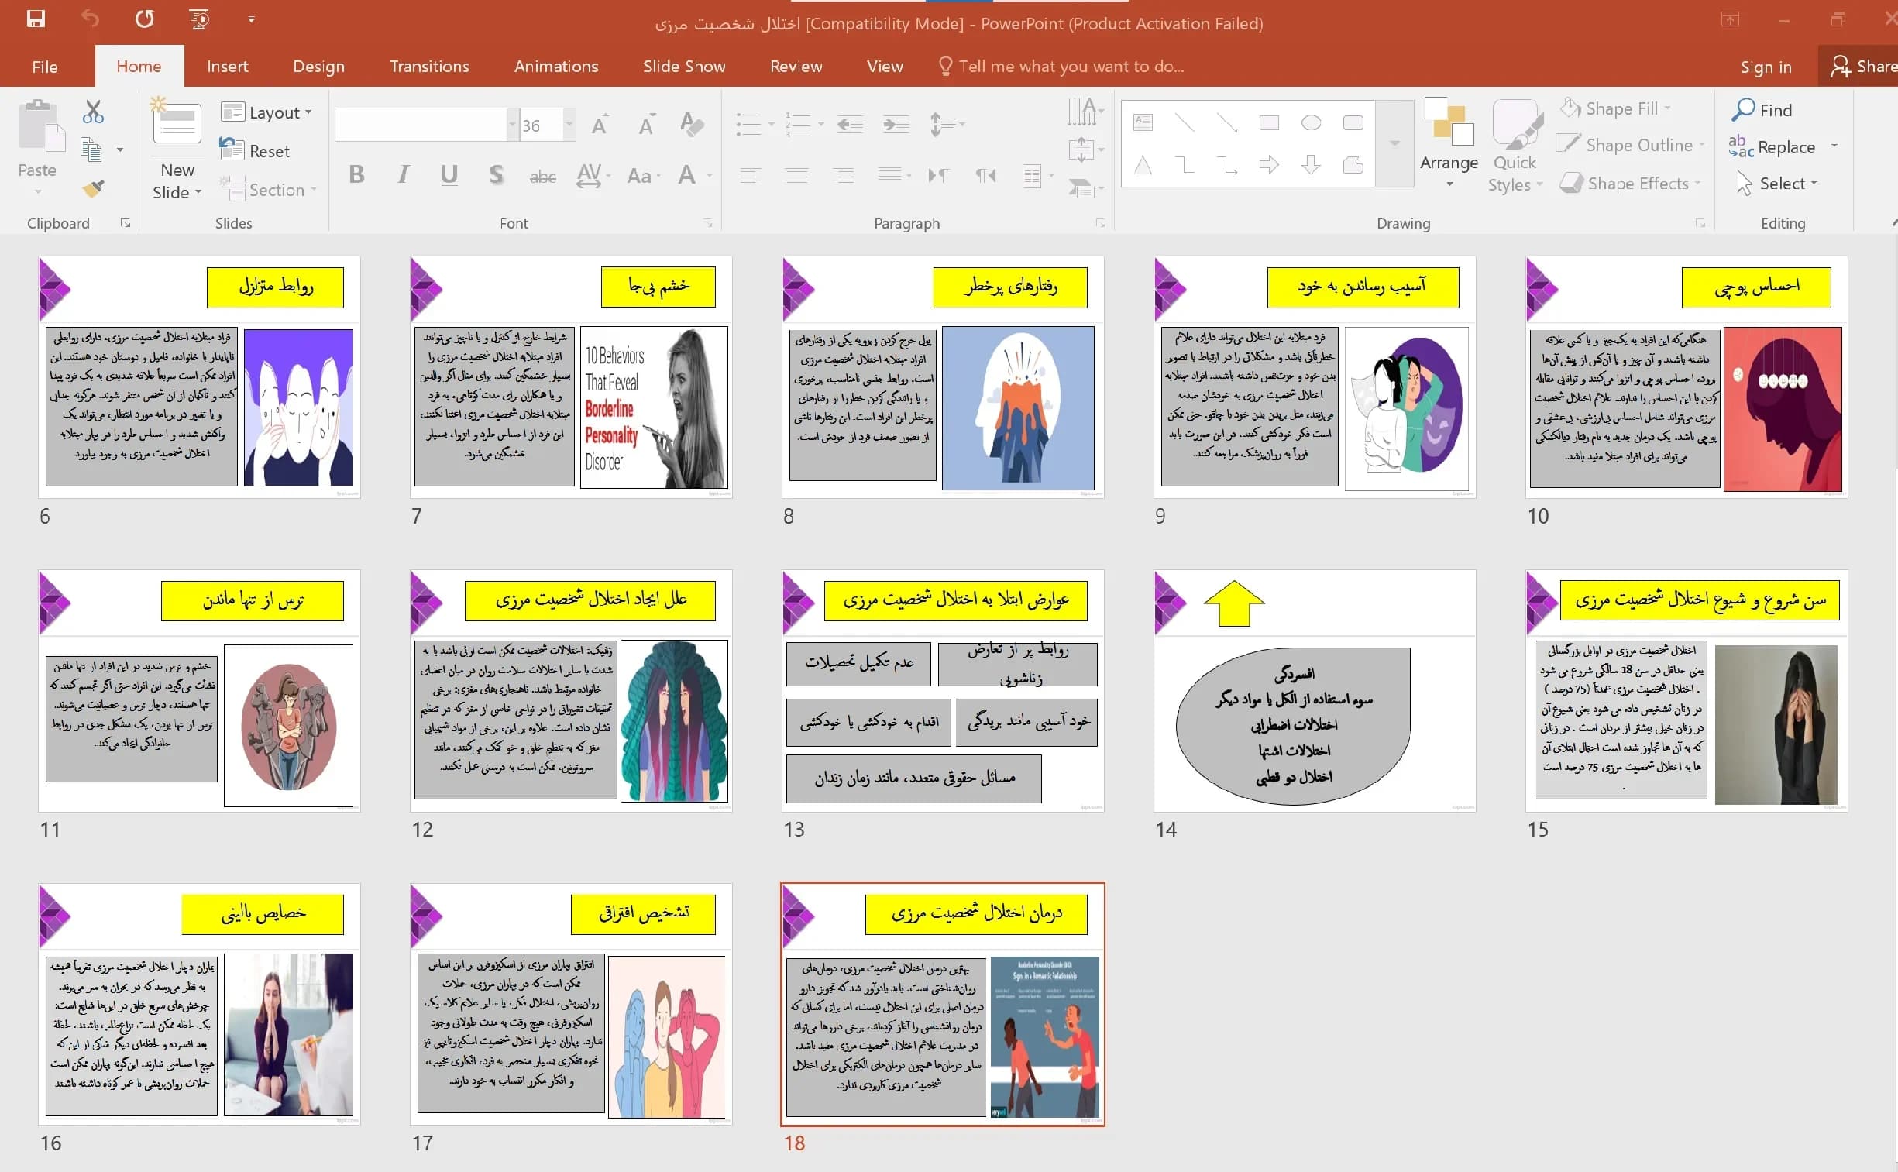Switch to the Transitions tab
The height and width of the screenshot is (1172, 1898).
click(429, 67)
